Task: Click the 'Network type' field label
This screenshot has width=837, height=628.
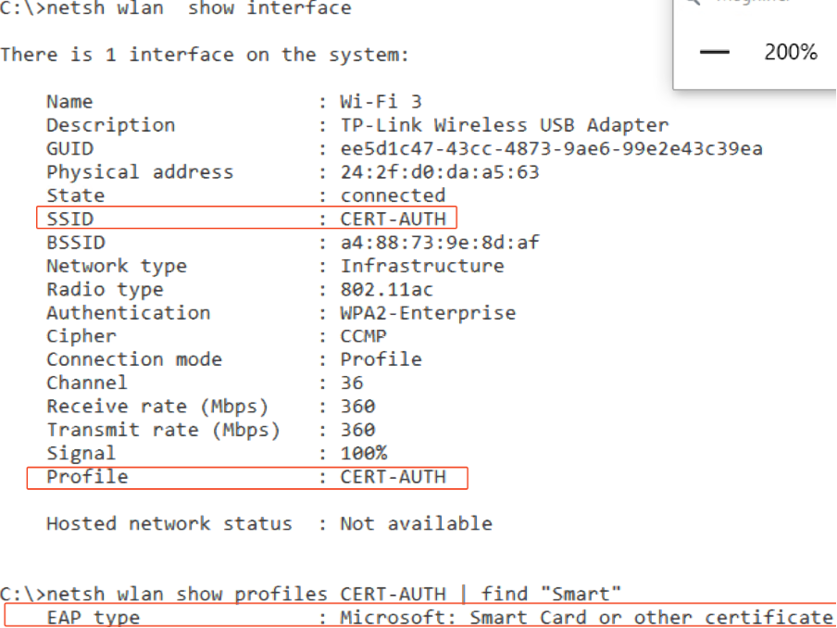Action: click(117, 266)
